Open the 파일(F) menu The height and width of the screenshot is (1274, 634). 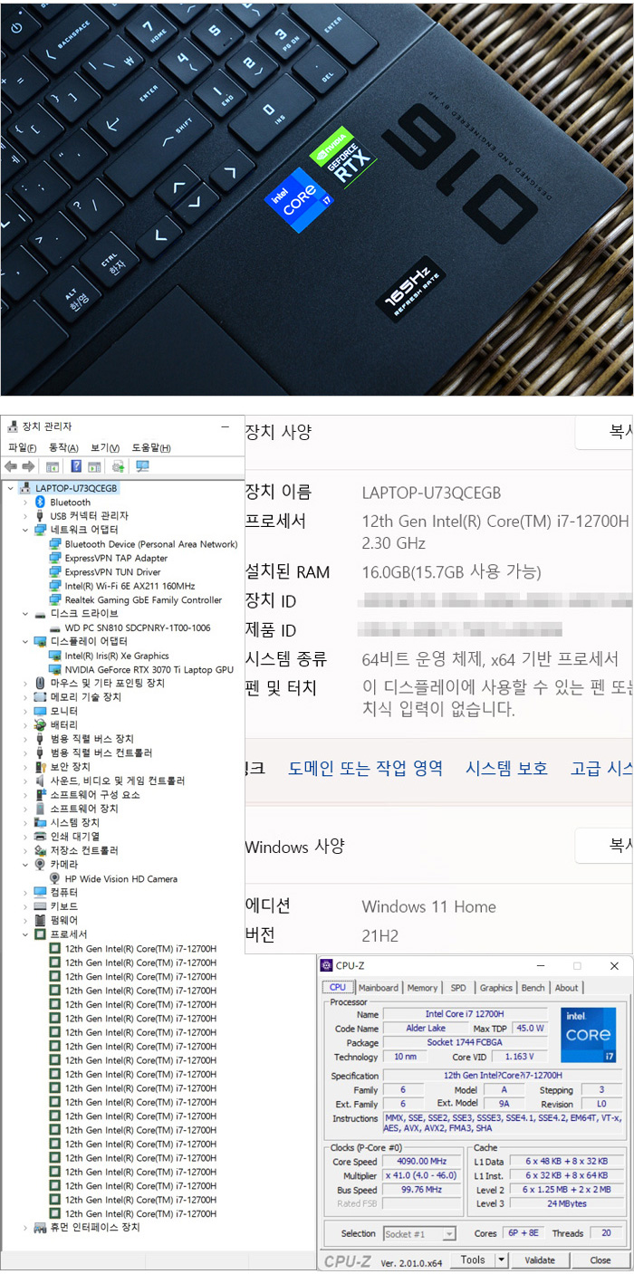23,447
